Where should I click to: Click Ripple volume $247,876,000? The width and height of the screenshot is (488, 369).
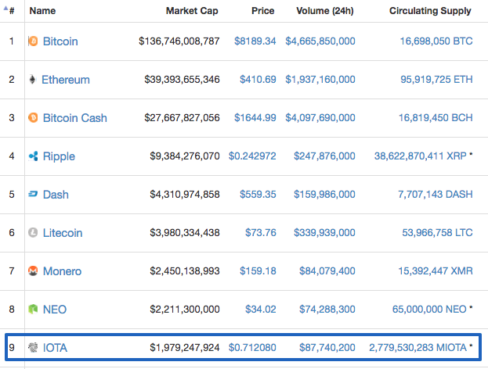pos(324,156)
